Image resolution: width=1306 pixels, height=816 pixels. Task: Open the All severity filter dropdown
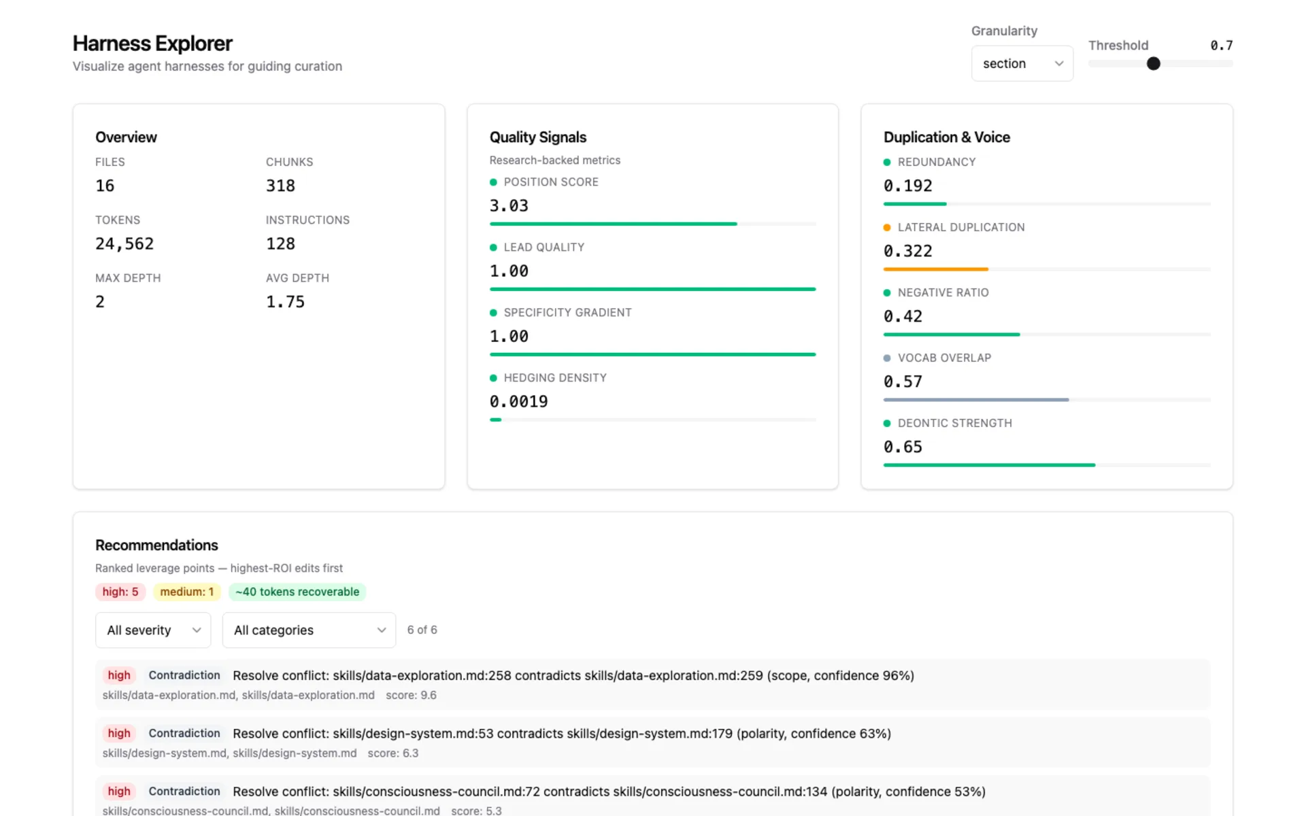(153, 630)
